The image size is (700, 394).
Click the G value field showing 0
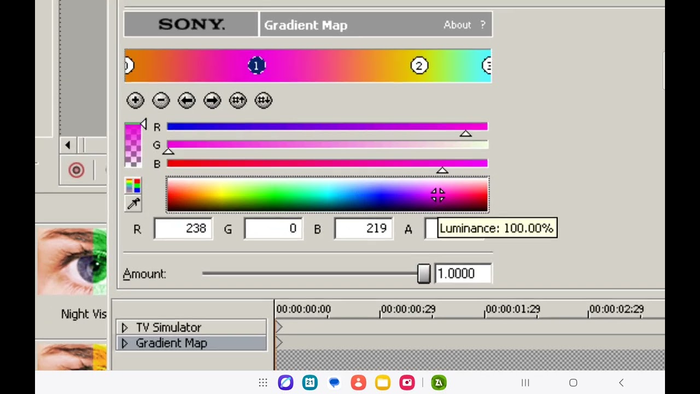273,229
